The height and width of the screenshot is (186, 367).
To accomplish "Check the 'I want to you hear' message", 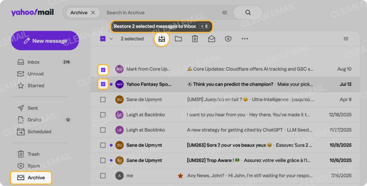I will click(103, 115).
